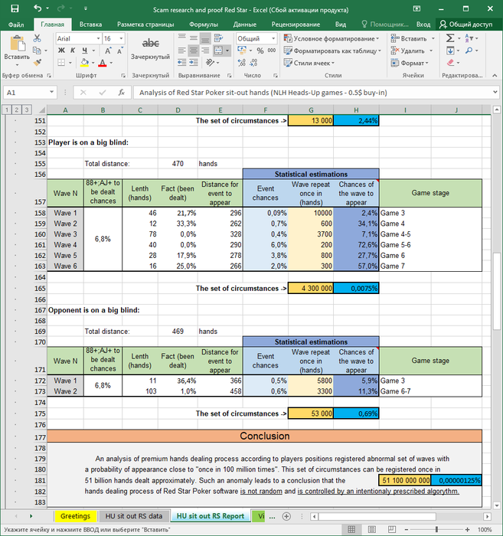503x536 pixels.
Task: Open Find and Select magnifier
Action: click(x=469, y=51)
